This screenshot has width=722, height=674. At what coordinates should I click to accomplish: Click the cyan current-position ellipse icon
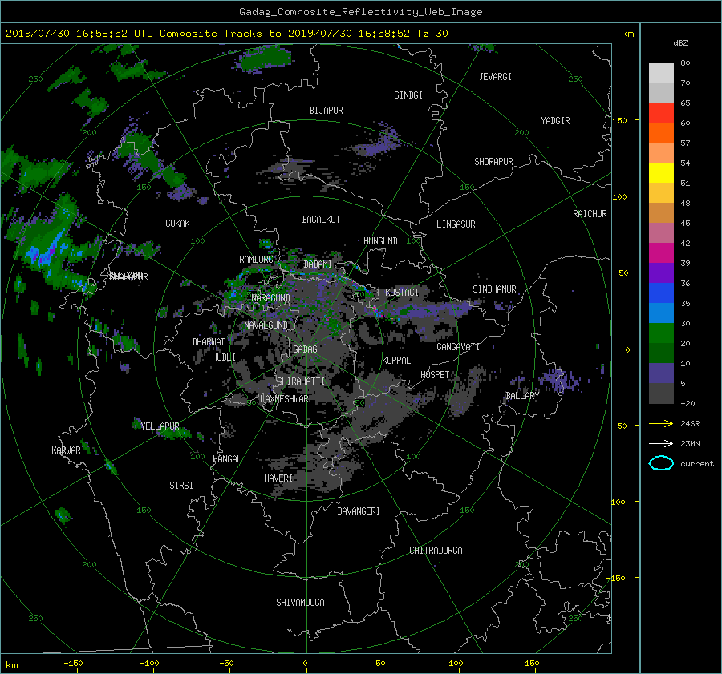[661, 463]
